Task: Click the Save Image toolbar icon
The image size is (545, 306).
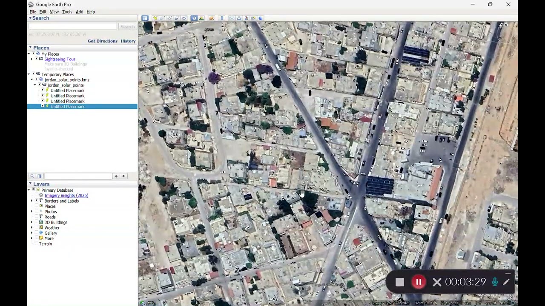Action: 246,18
